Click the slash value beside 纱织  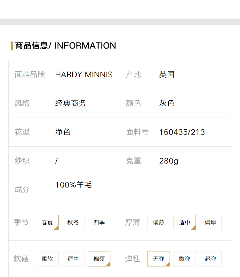56,161
